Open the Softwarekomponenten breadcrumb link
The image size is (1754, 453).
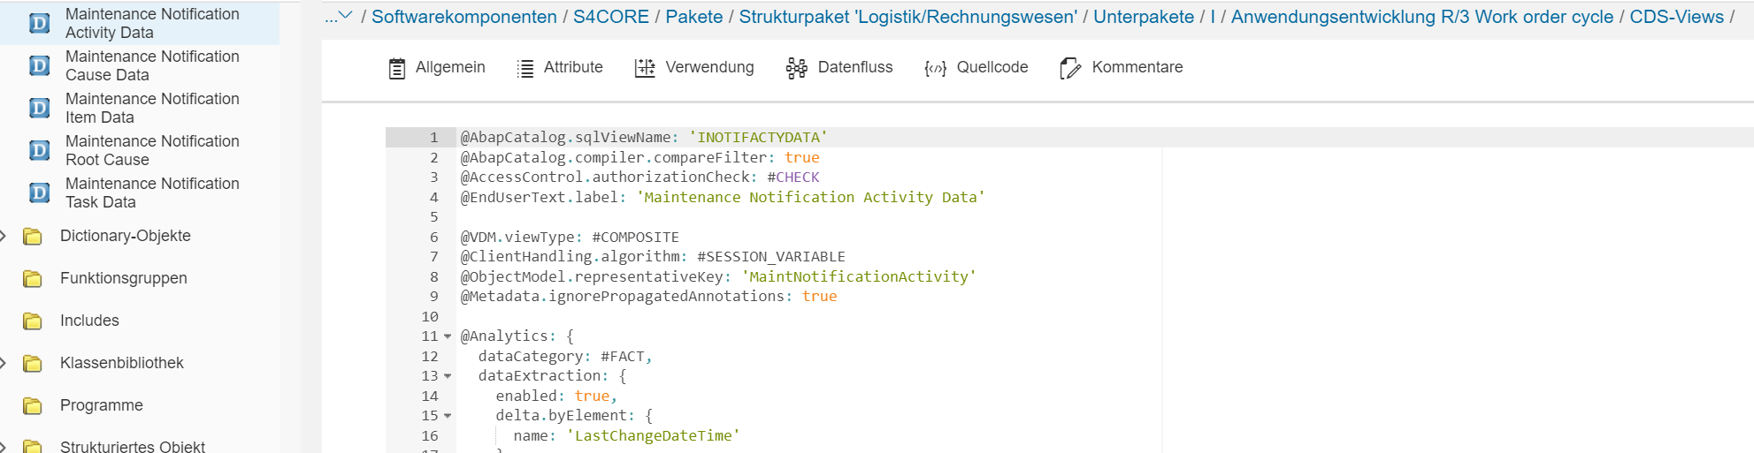(463, 17)
